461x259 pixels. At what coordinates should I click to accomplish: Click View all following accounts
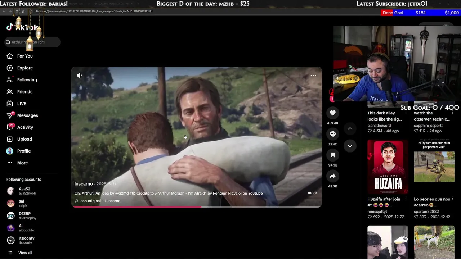pos(25,253)
